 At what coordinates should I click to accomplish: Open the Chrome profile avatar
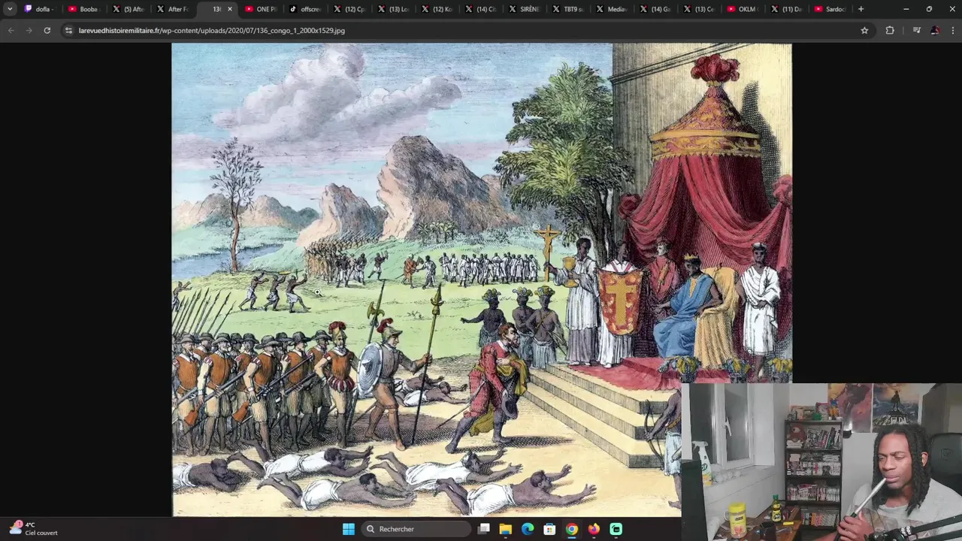coord(934,30)
